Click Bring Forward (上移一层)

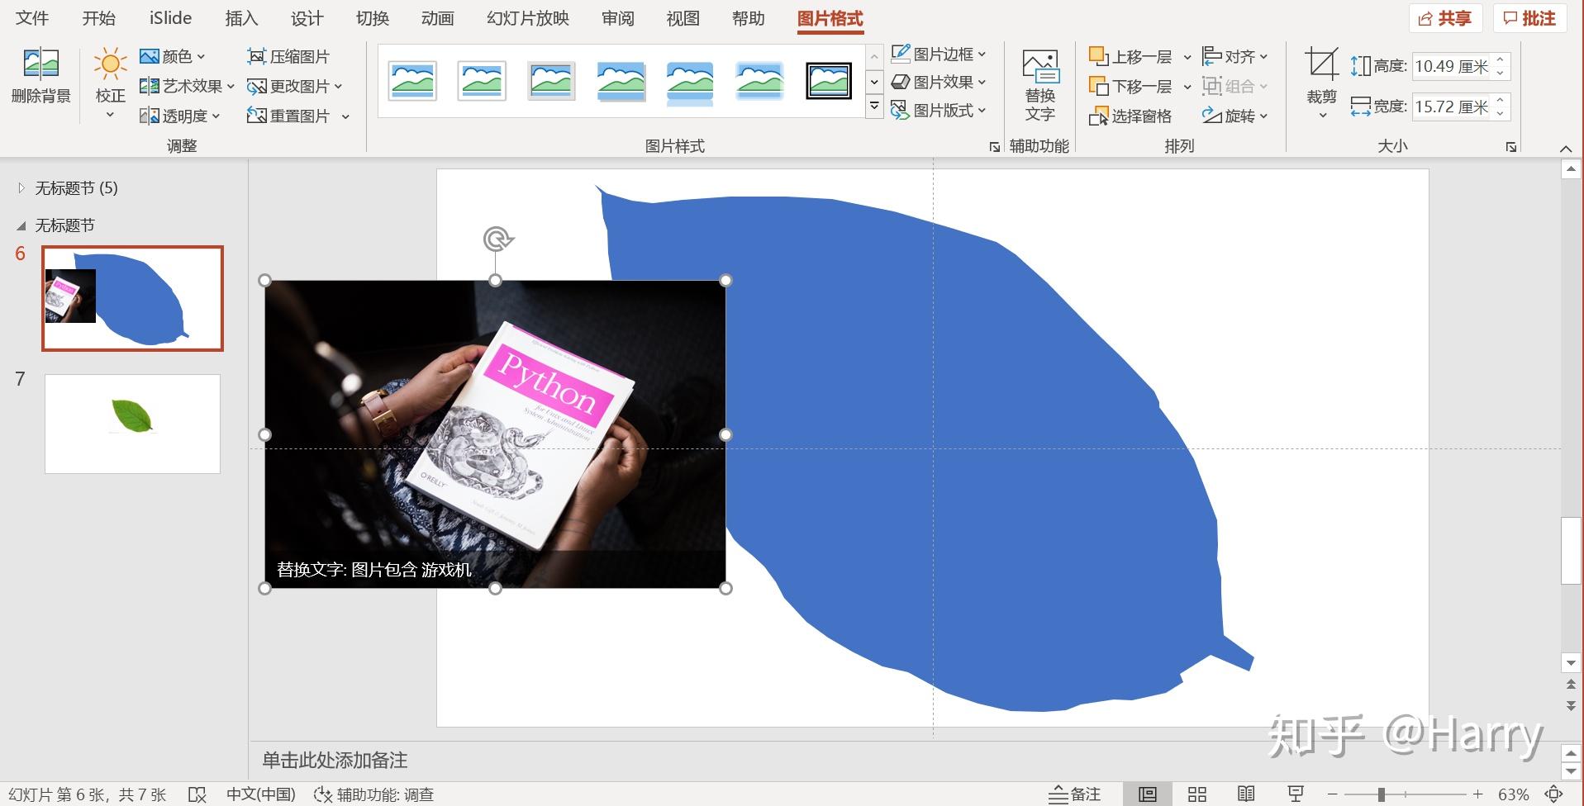pyautogui.click(x=1130, y=56)
